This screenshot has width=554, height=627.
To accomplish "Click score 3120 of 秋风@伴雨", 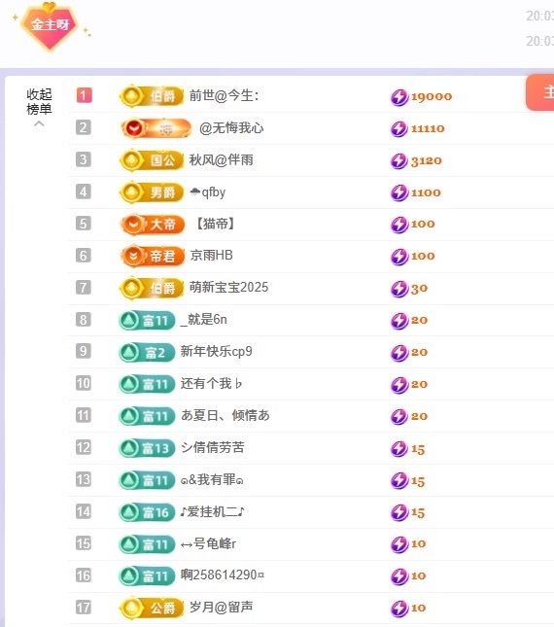I will [x=426, y=160].
